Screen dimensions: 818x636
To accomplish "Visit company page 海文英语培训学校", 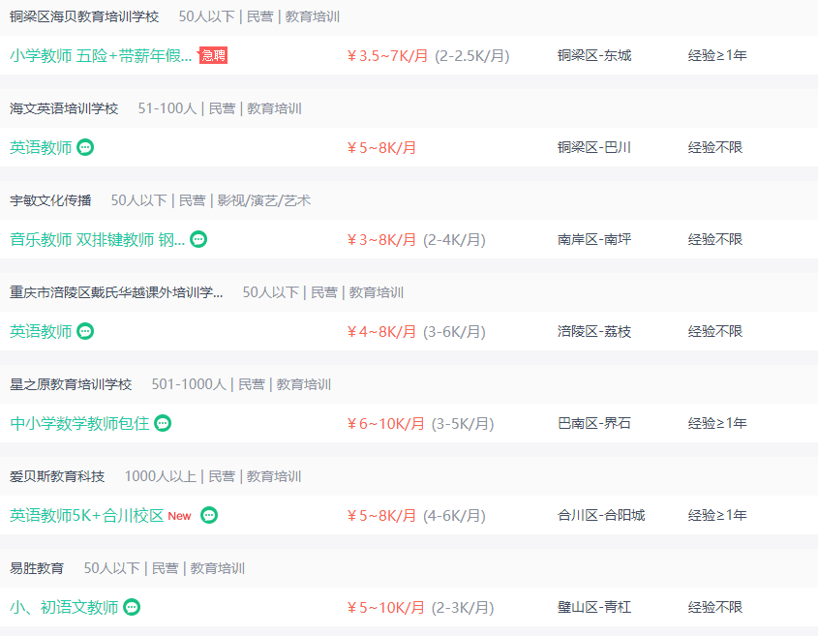I will [64, 108].
